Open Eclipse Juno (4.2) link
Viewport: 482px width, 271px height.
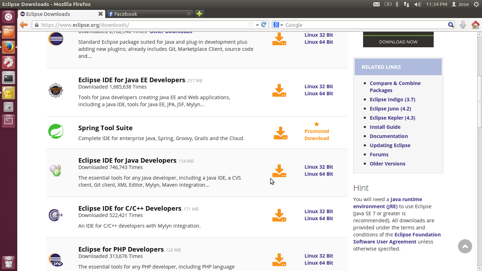(x=390, y=109)
